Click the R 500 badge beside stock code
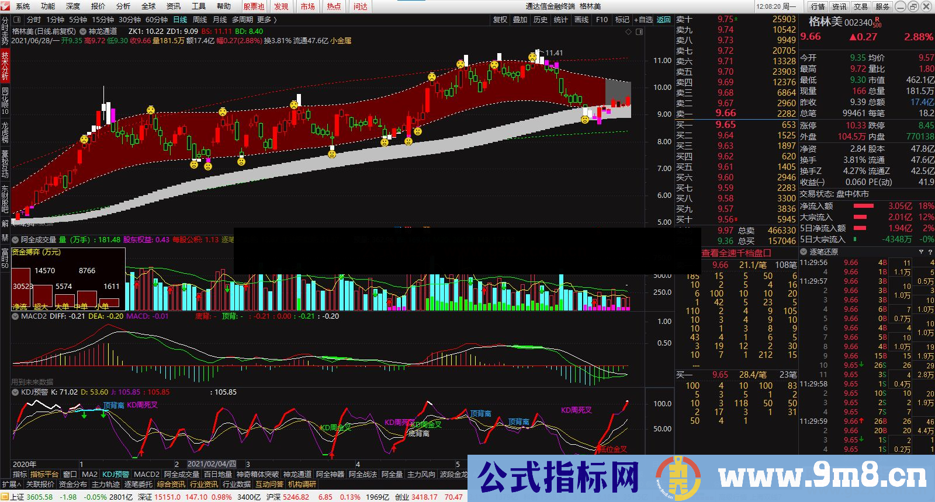This screenshot has height=502, width=935. (x=877, y=22)
